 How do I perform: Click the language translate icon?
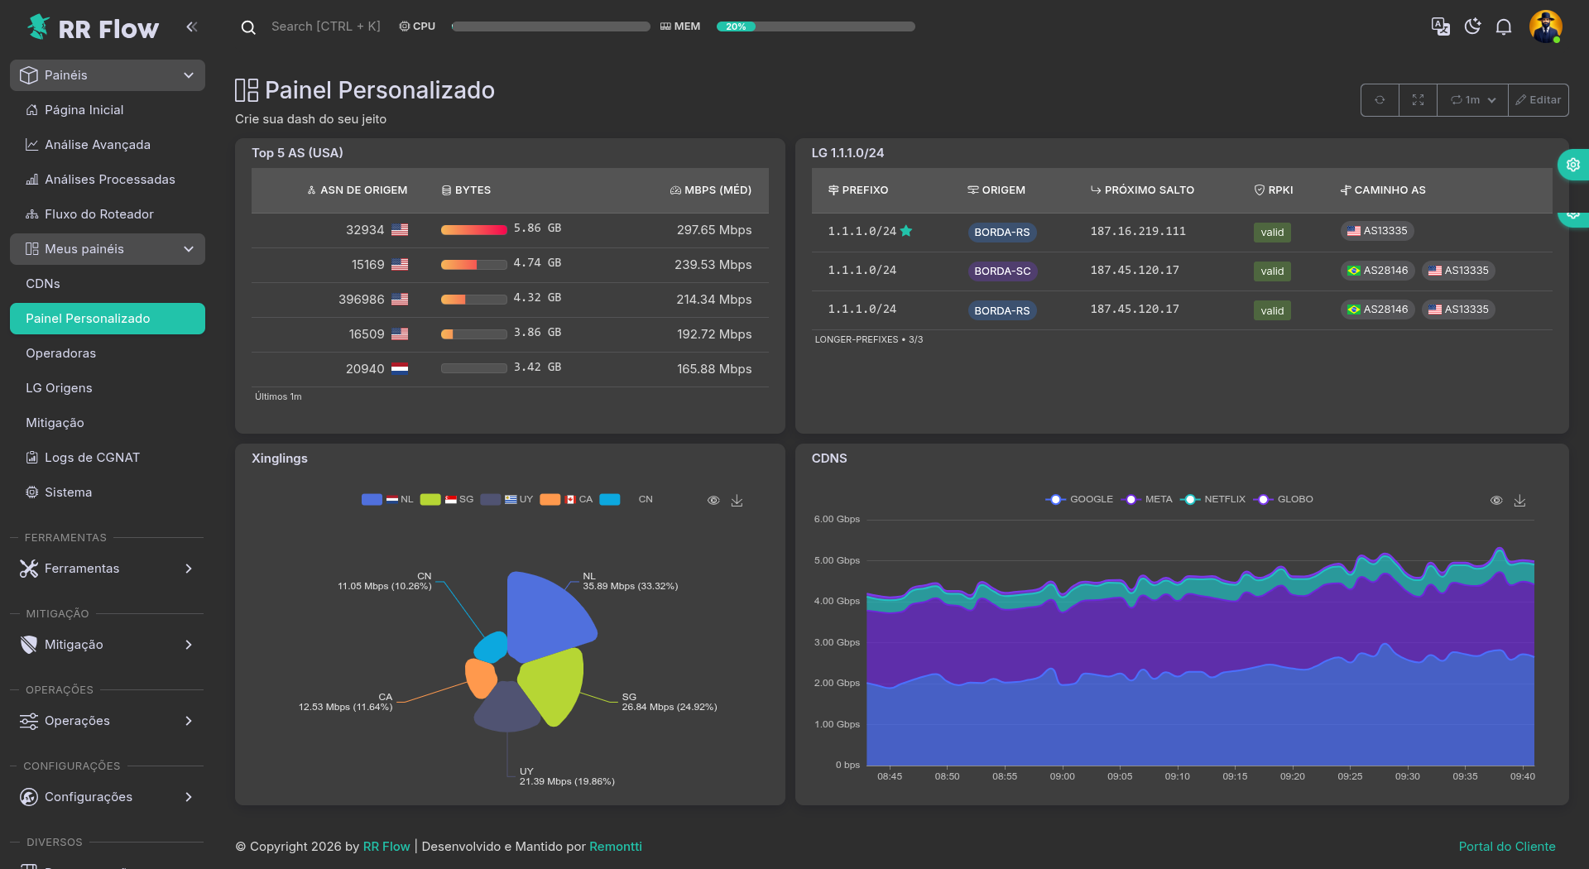(1440, 26)
